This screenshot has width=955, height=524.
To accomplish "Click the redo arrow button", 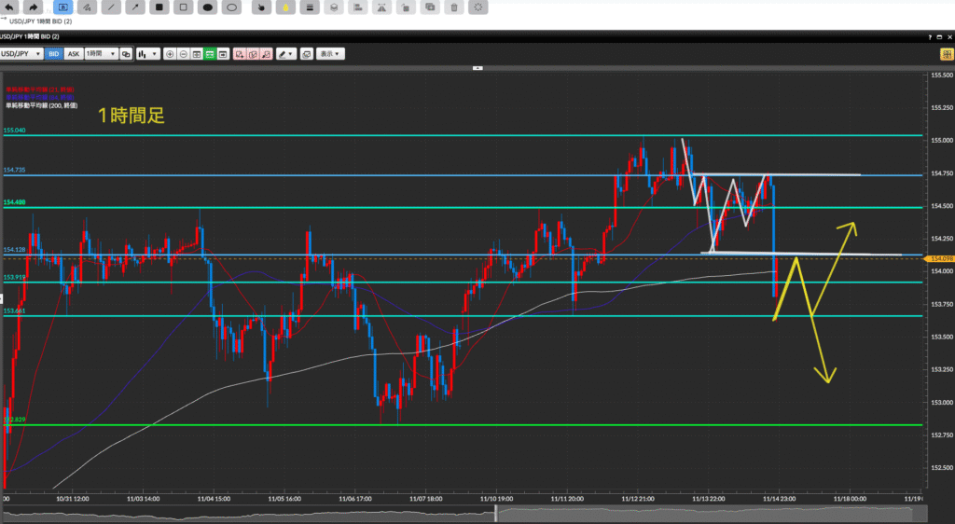I will pyautogui.click(x=34, y=7).
